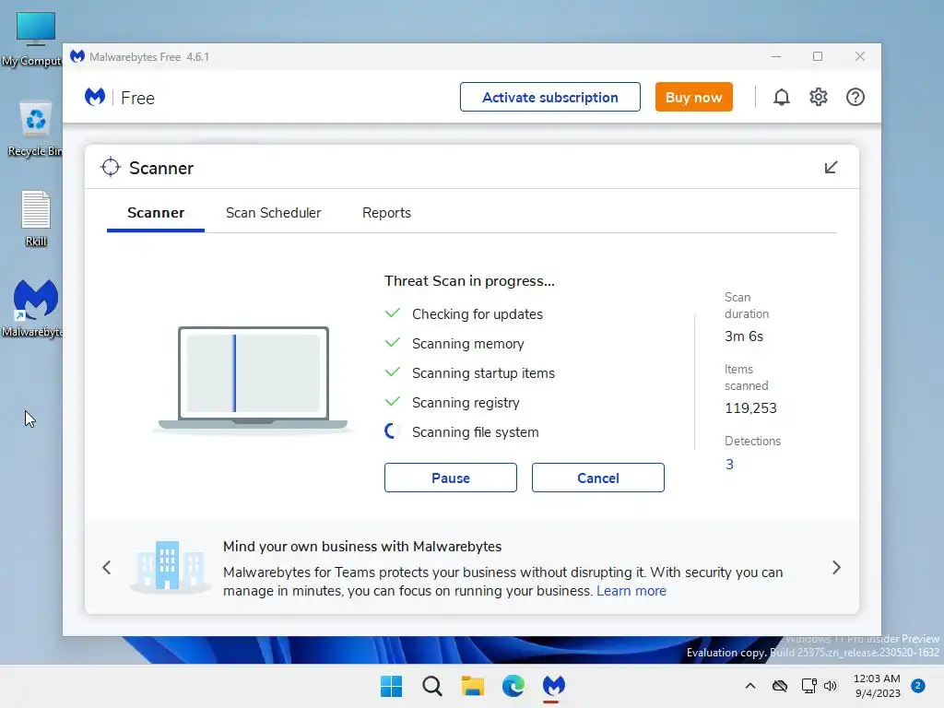Screen dimensions: 944x708
Task: Click the Malwarebytes logo next to Free
Action: (95, 97)
